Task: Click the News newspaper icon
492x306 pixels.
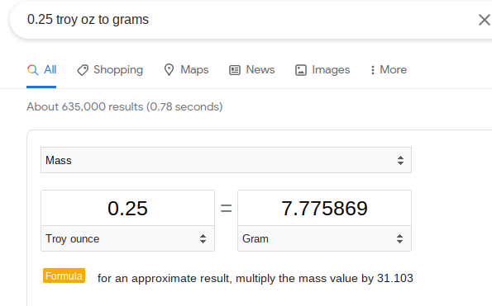Action: (x=235, y=70)
